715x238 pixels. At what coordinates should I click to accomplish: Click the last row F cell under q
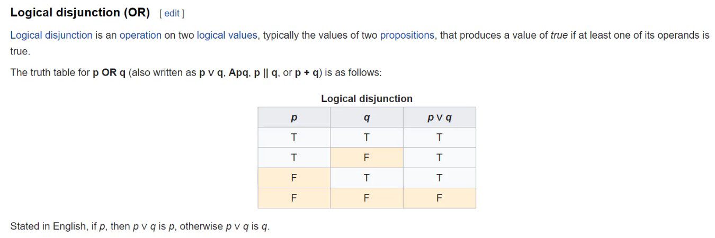coord(367,198)
